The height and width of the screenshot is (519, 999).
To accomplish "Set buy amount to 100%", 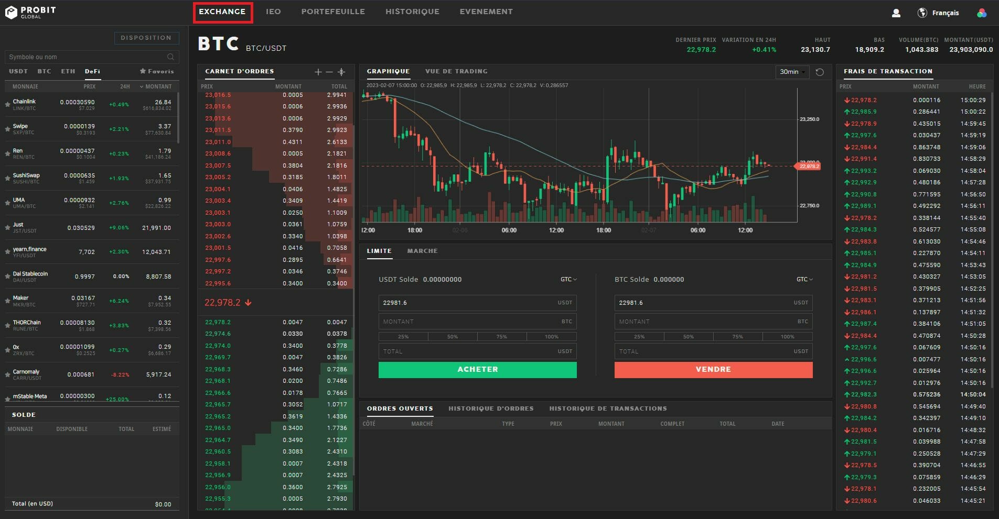I will [552, 337].
